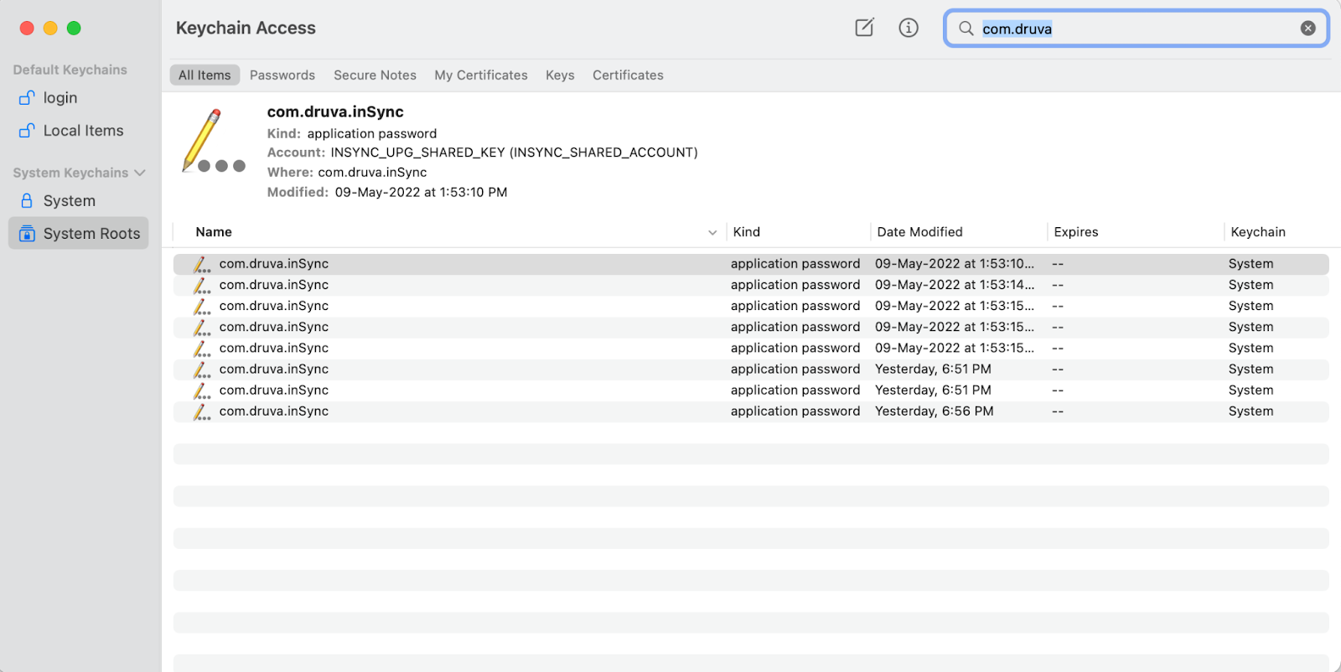Click the Default Keychains sidebar heading
Viewport: 1341px width, 672px height.
tap(70, 70)
